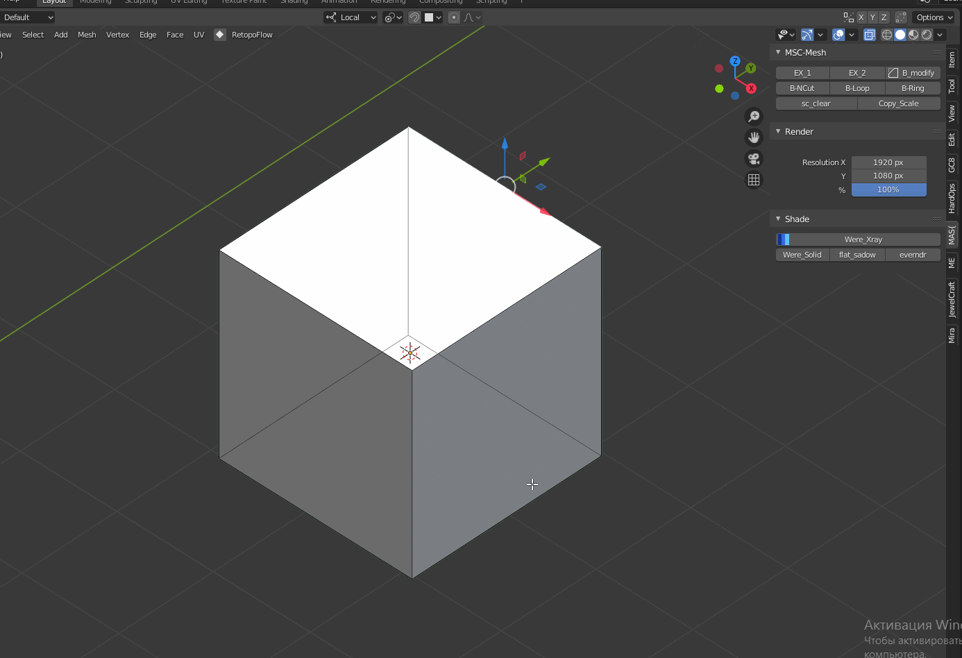Toggle Z axis mirror
The height and width of the screenshot is (658, 962).
(x=884, y=17)
